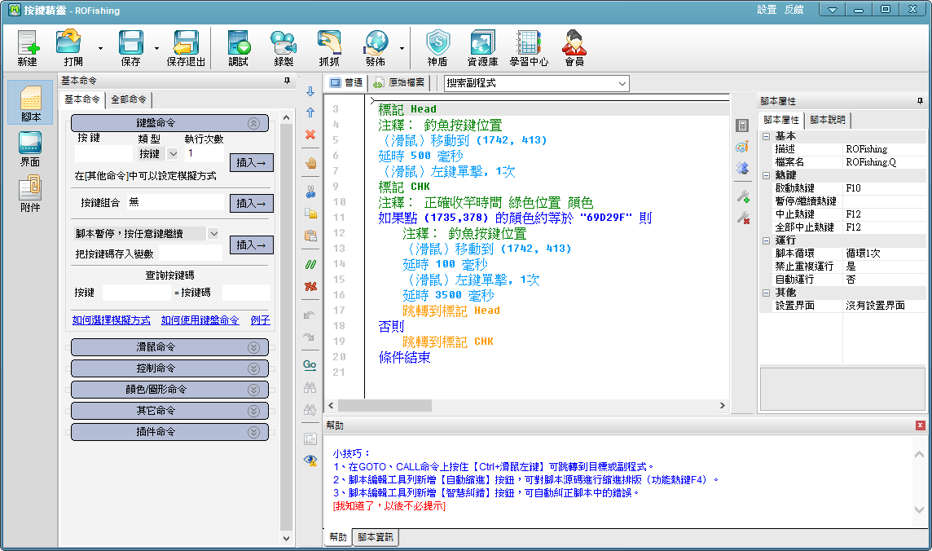Image resolution: width=932 pixels, height=551 pixels.
Task: Start 錄製 (Record) from the toolbar
Action: point(284,48)
